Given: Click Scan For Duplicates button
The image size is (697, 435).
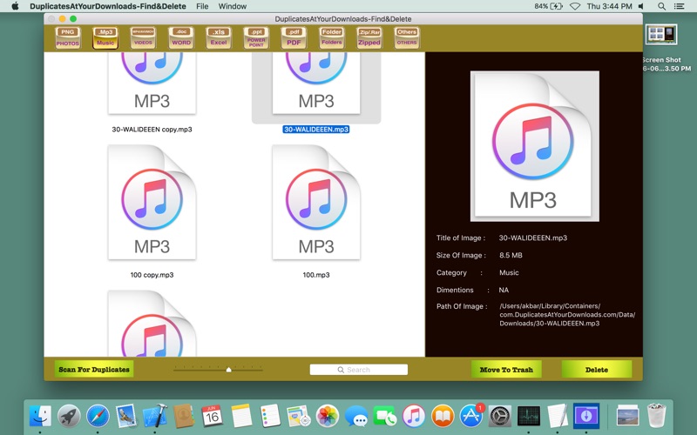Looking at the screenshot, I should pos(94,369).
